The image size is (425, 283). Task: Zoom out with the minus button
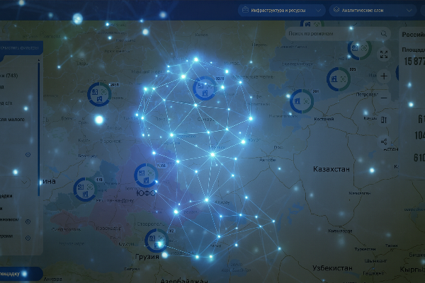point(384,97)
